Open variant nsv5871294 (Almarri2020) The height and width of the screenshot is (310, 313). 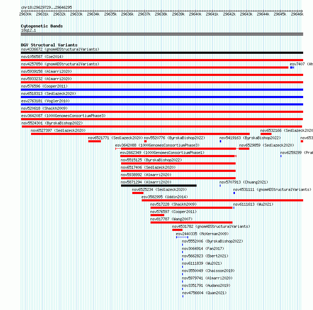click(x=146, y=182)
